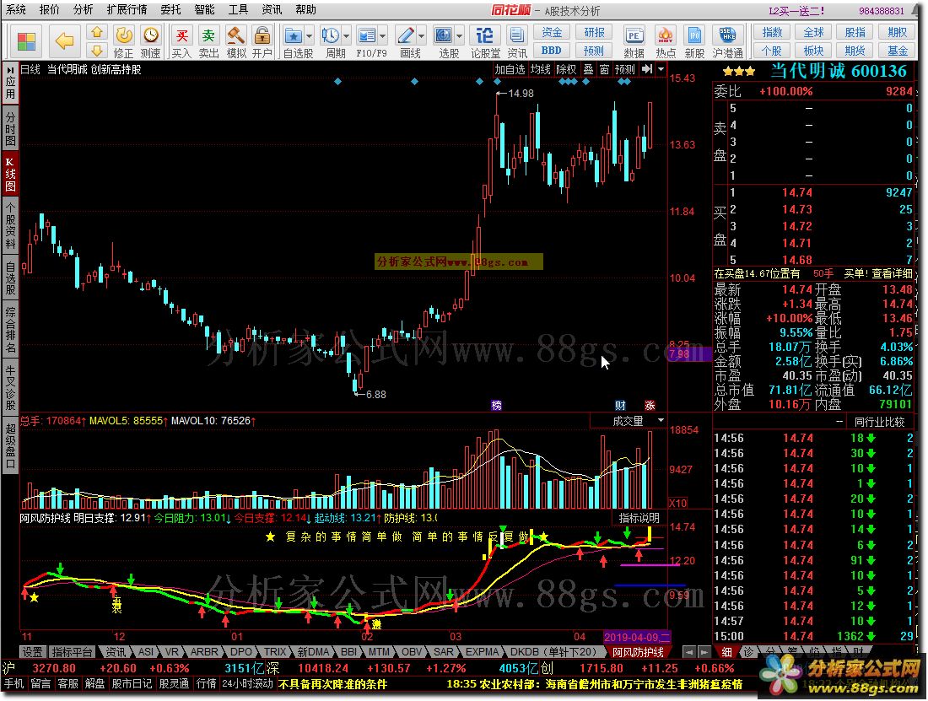Click the 涨 marker on the chart

[650, 405]
